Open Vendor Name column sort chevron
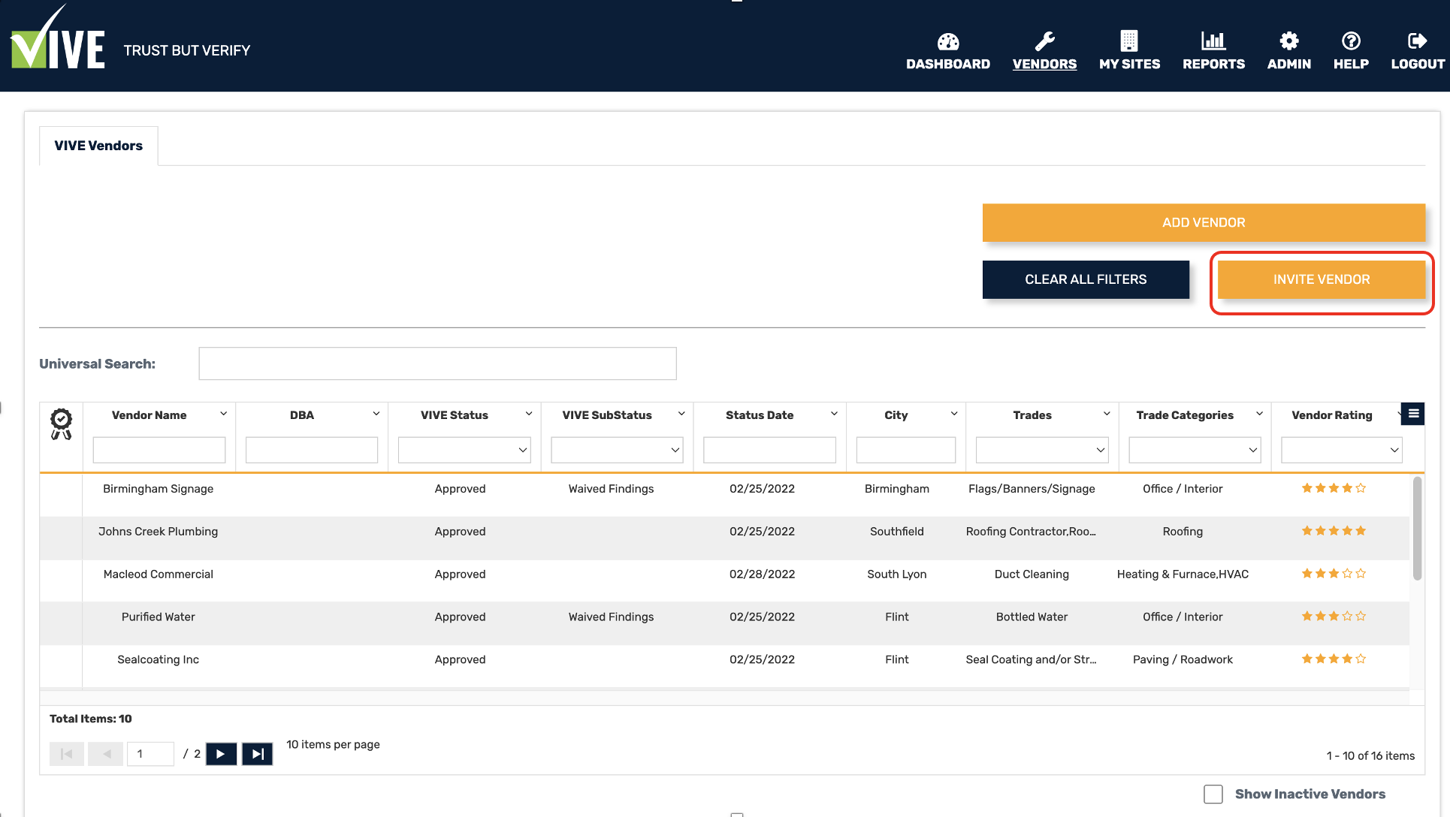This screenshot has height=817, width=1450. click(223, 415)
